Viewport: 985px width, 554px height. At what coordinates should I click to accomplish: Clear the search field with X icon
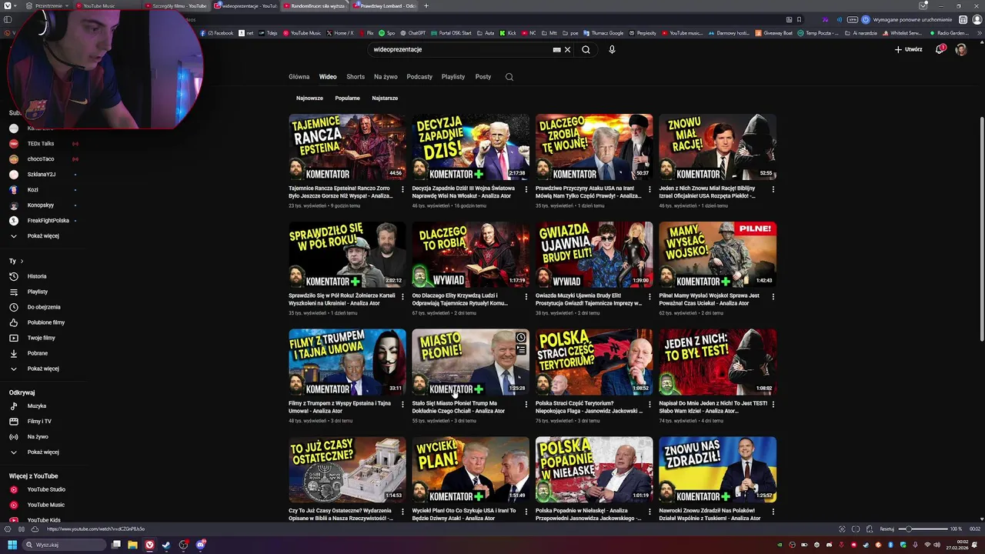pos(568,49)
